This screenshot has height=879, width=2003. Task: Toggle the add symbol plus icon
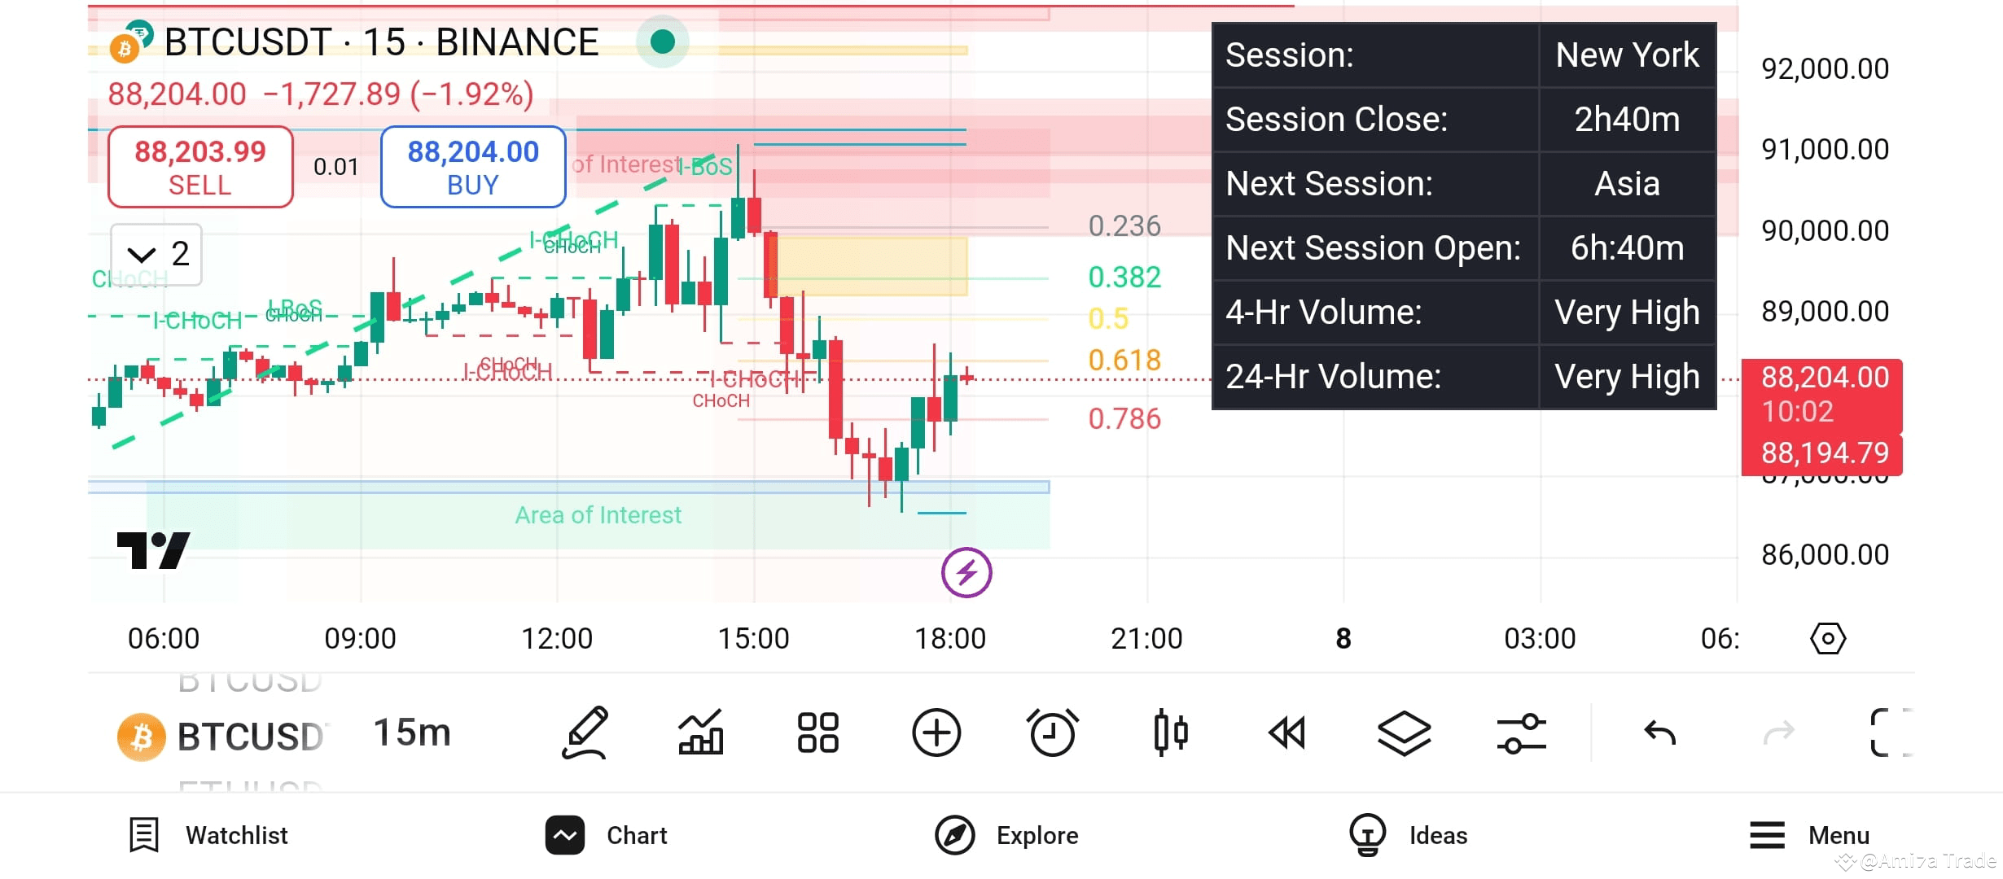(936, 732)
